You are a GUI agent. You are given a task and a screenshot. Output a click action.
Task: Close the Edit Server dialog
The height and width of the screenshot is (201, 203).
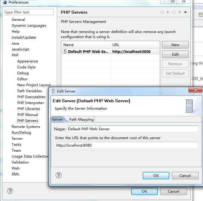[196, 90]
